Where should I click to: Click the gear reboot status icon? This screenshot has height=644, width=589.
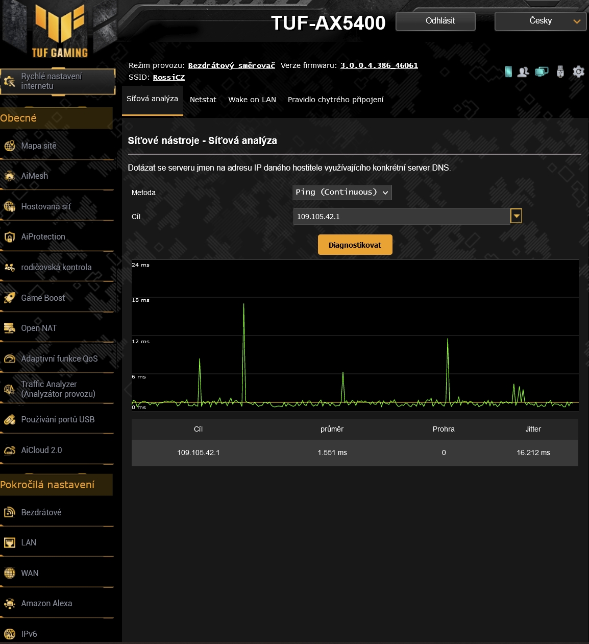[578, 72]
